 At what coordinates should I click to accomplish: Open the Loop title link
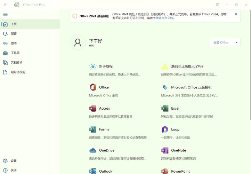tap(175, 129)
